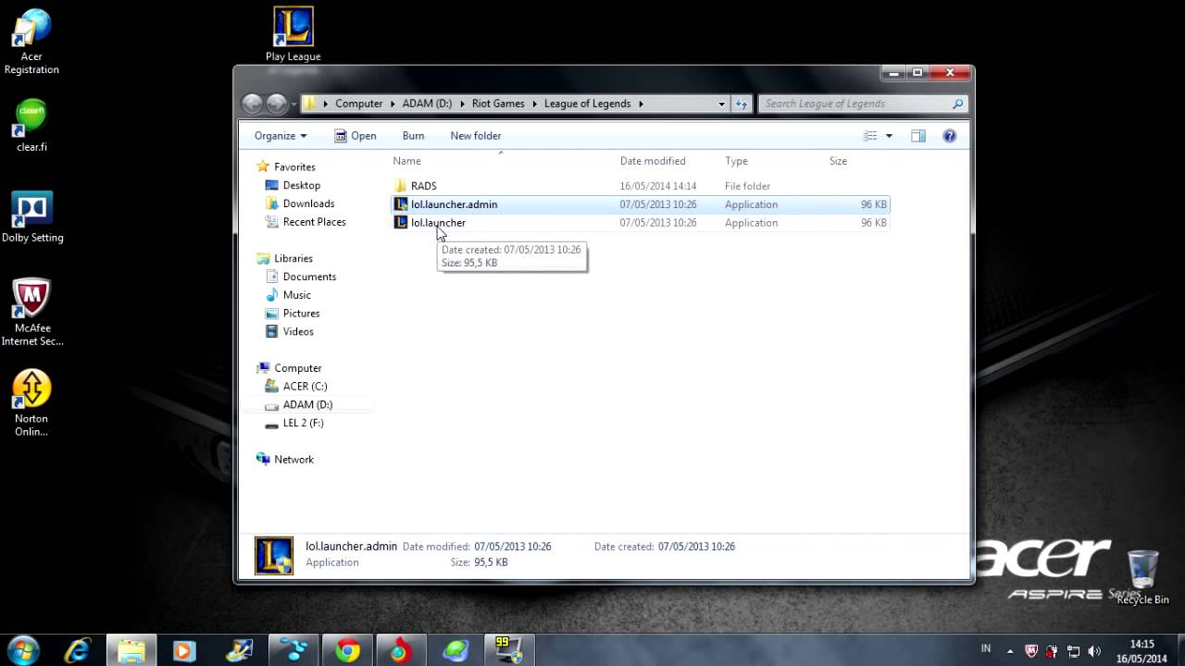Select ADAM (D:) drive in sidebar
Viewport: 1185px width, 666px height.
pyautogui.click(x=307, y=404)
